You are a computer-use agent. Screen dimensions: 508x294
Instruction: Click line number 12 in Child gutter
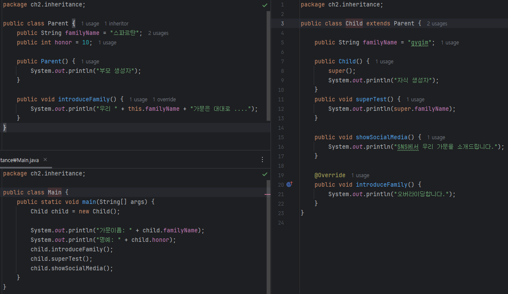point(281,109)
